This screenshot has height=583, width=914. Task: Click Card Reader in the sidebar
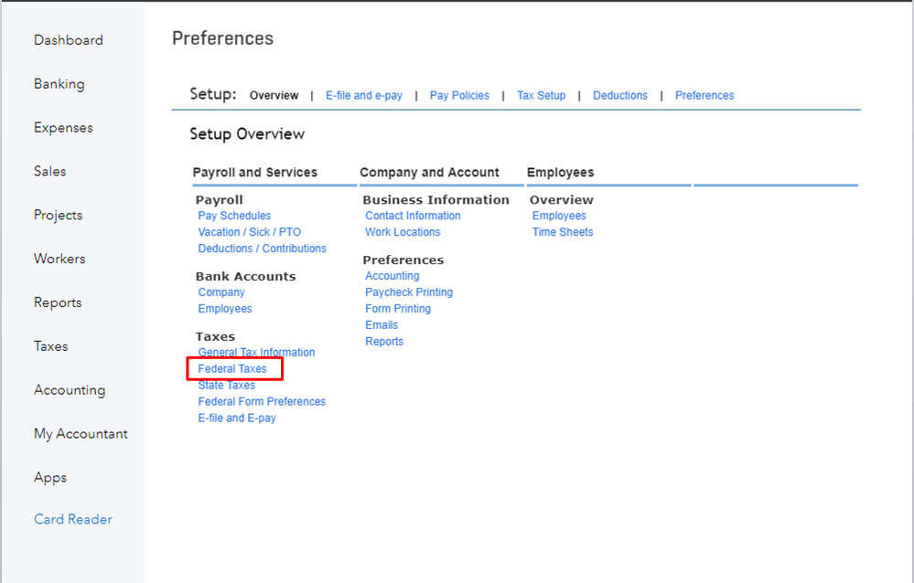73,519
